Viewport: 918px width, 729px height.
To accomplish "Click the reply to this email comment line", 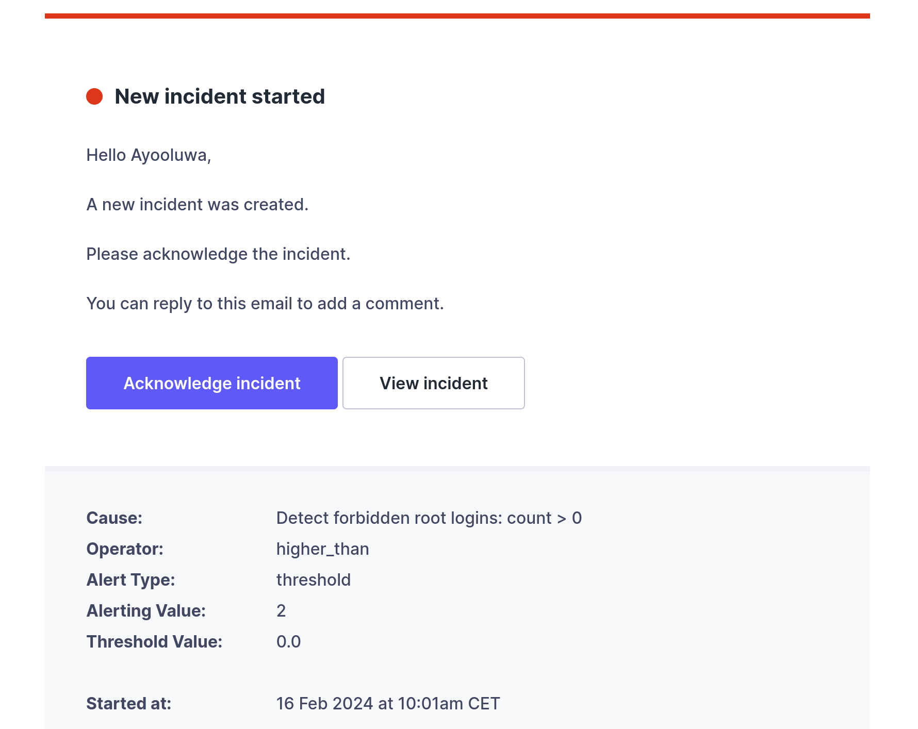I will (265, 304).
